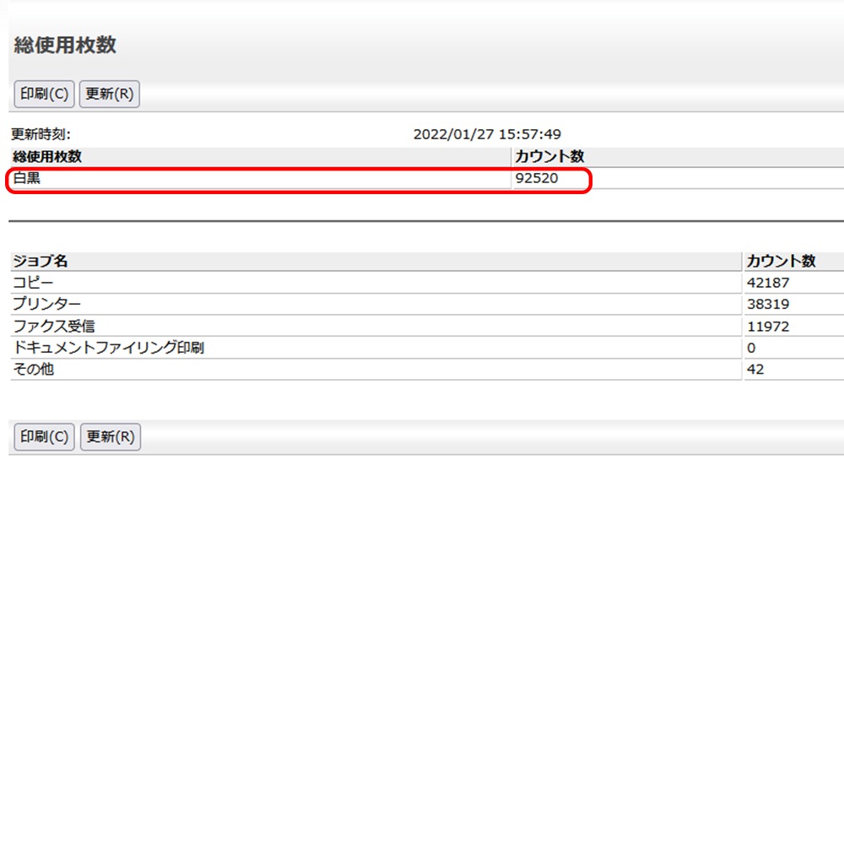Select the 白黒 row label
Image resolution: width=844 pixels, height=844 pixels.
27,178
